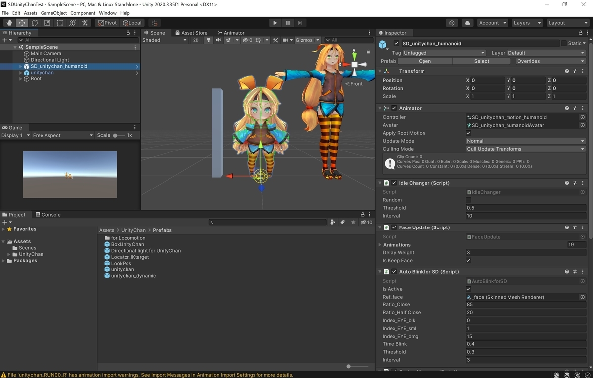Open the Overrides dropdown
The height and width of the screenshot is (378, 593).
tap(550, 61)
